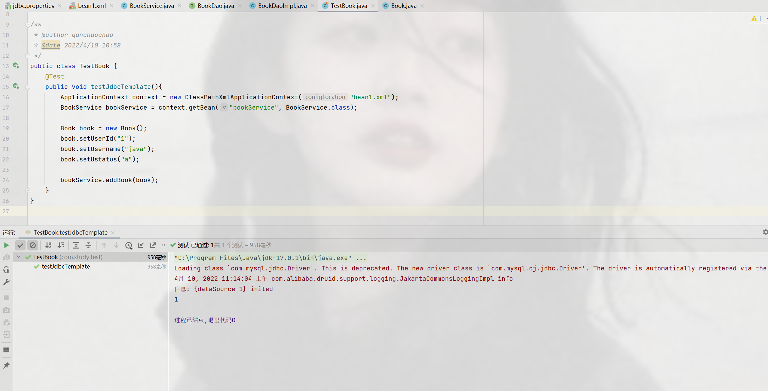Import test results icon
The image size is (768, 391).
pos(141,245)
